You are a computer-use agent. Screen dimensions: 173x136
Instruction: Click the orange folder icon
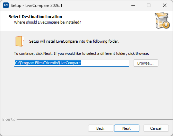click(20, 41)
